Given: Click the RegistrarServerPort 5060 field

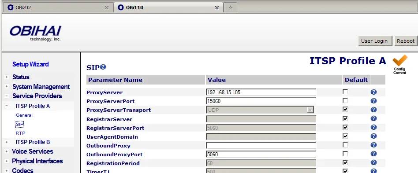Looking at the screenshot, I should [x=261, y=128].
